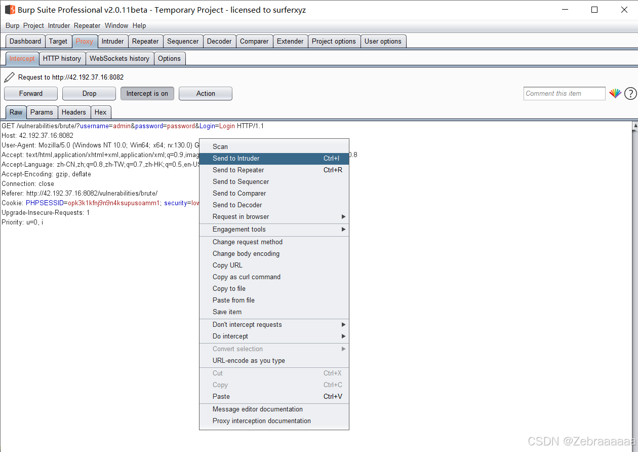638x452 pixels.
Task: Click the Host: 42.192.37.16:8082 line
Action: pos(37,135)
